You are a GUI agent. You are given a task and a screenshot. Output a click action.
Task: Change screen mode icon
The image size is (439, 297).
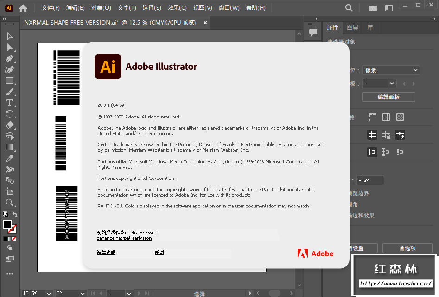click(x=10, y=259)
